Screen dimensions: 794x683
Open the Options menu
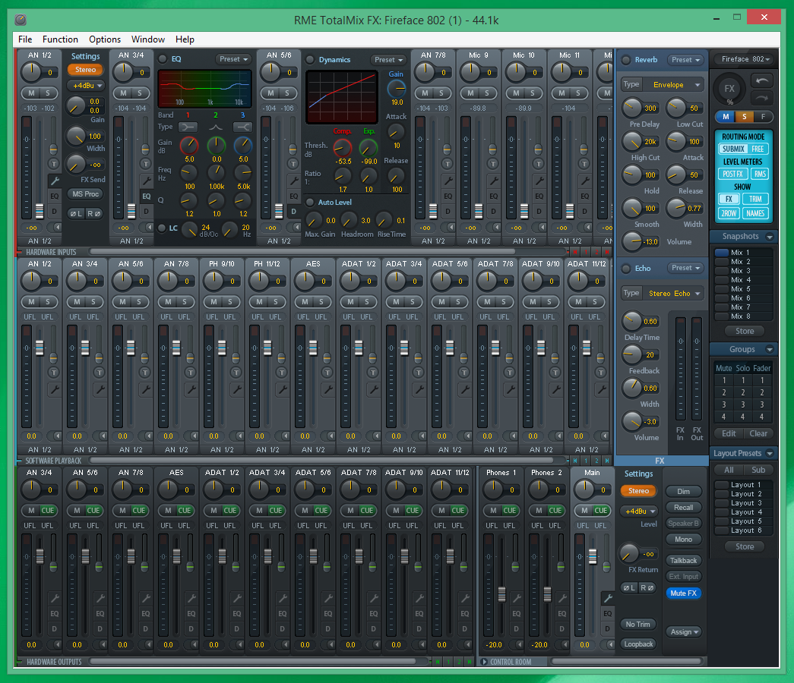pos(104,39)
